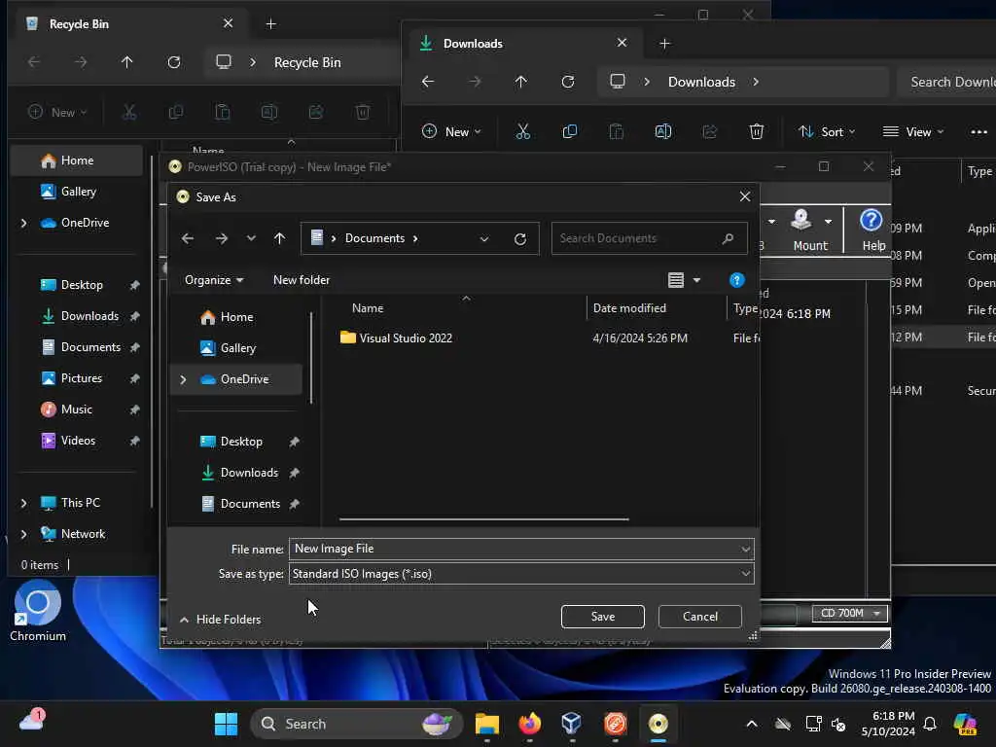Select Gallery in Save As navigation pane
This screenshot has width=996, height=747.
[235, 348]
